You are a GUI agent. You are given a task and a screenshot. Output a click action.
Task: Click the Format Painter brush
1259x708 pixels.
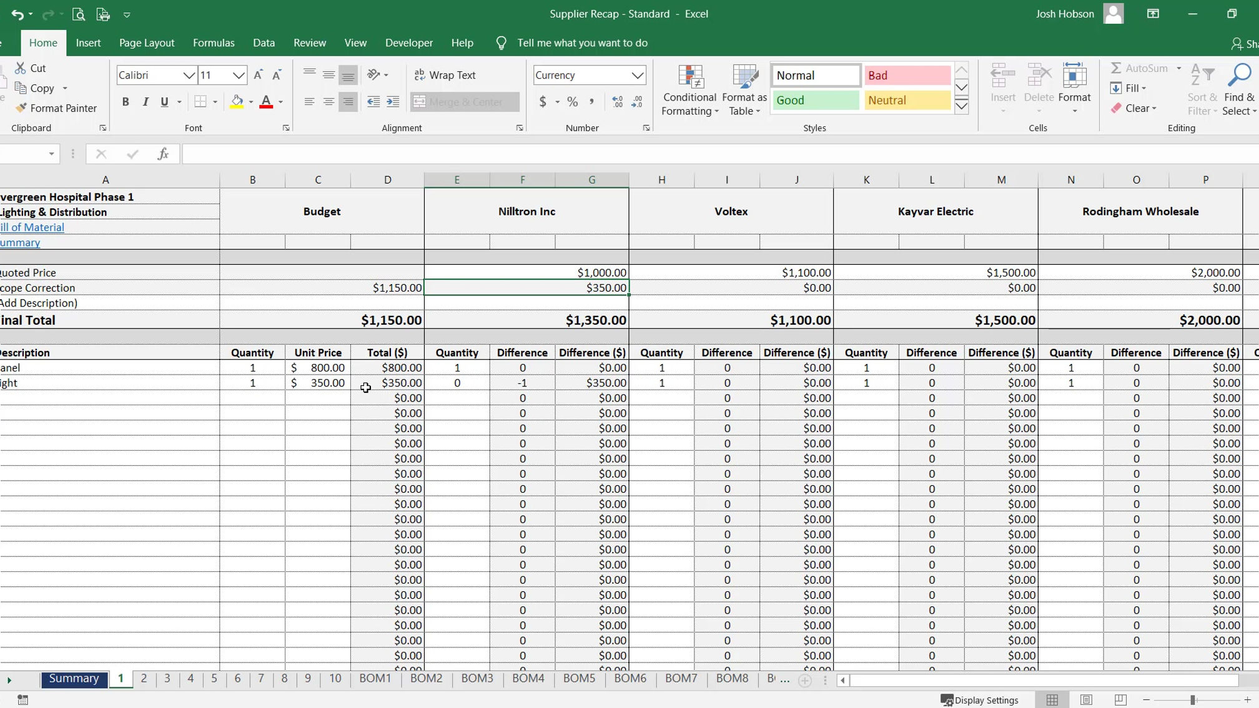[x=21, y=108]
